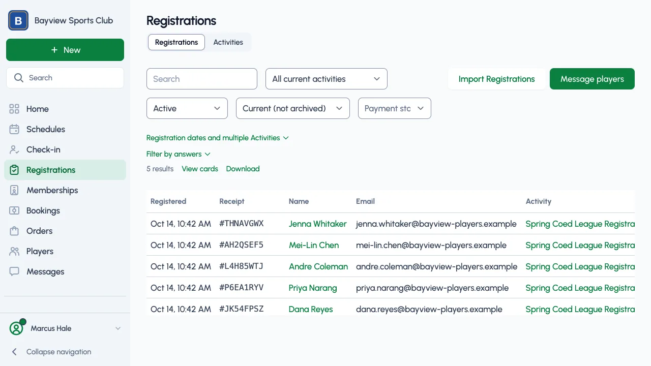Screen dimensions: 651x366
Task: Click the Bookings icon in sidebar
Action: [14, 210]
